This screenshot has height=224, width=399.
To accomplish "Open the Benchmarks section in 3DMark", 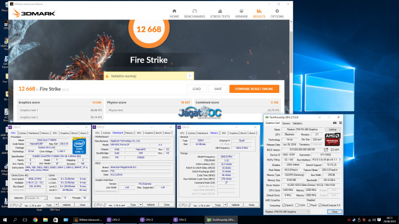I will pyautogui.click(x=195, y=13).
